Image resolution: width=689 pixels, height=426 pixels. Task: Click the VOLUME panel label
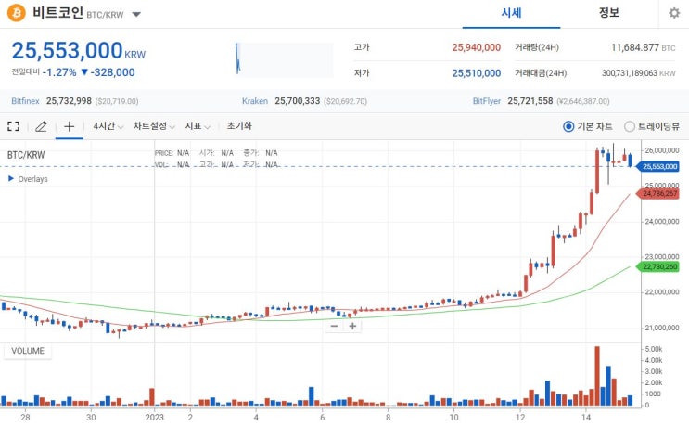[x=28, y=351]
